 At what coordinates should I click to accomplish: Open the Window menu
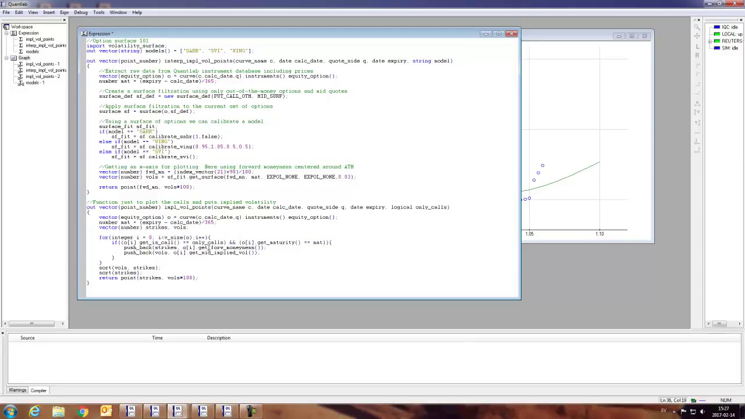118,12
